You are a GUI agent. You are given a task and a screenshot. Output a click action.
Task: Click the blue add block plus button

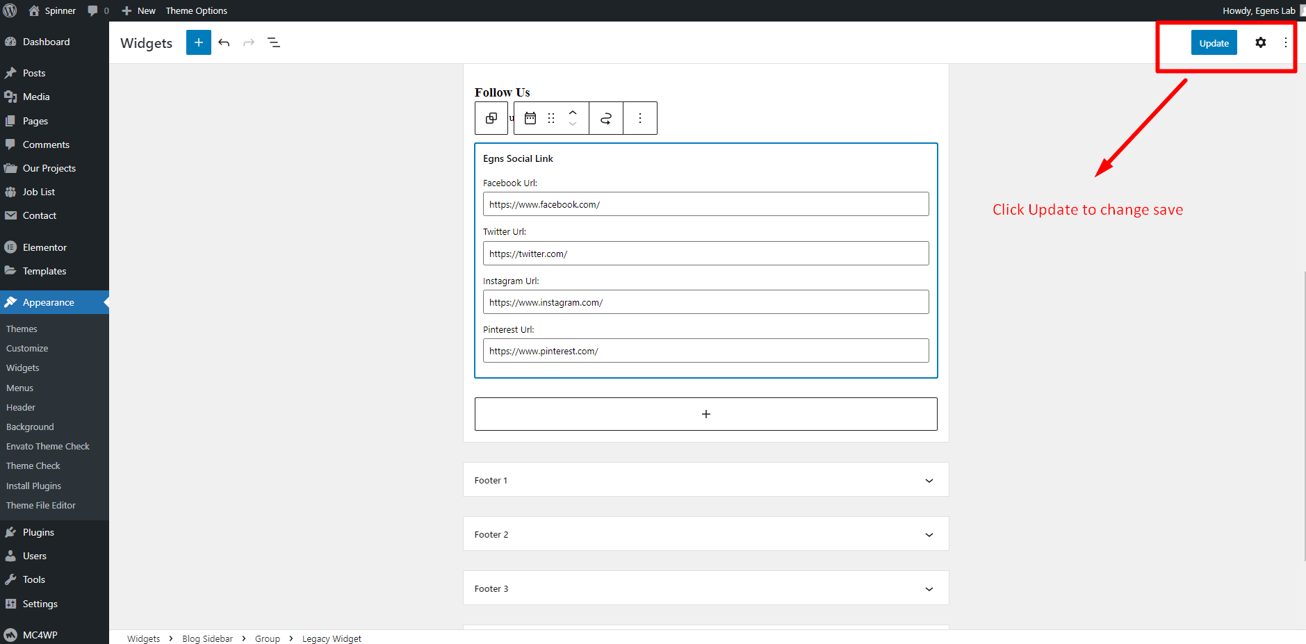point(199,42)
